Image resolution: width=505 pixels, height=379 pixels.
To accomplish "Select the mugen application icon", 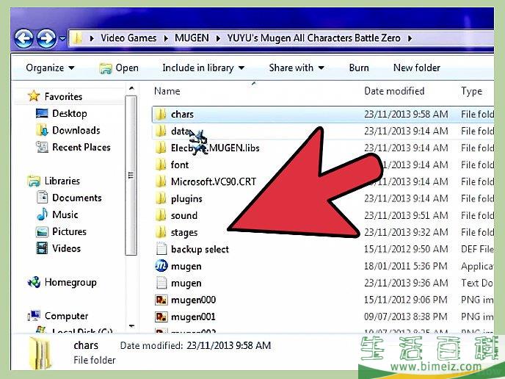I will point(161,266).
